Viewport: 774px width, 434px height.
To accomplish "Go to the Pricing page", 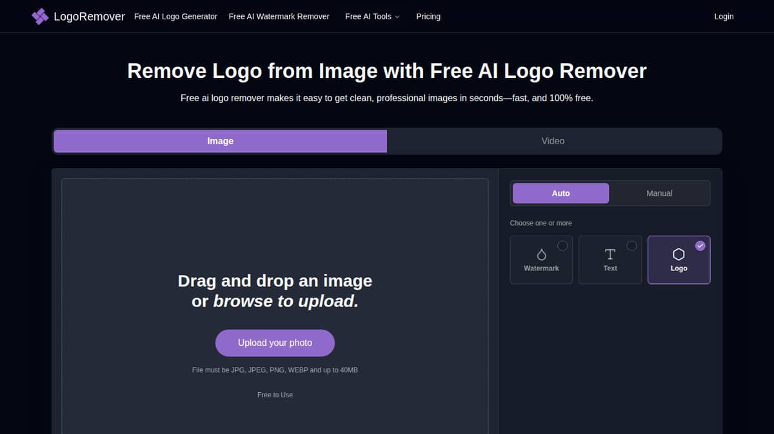I will tap(428, 17).
